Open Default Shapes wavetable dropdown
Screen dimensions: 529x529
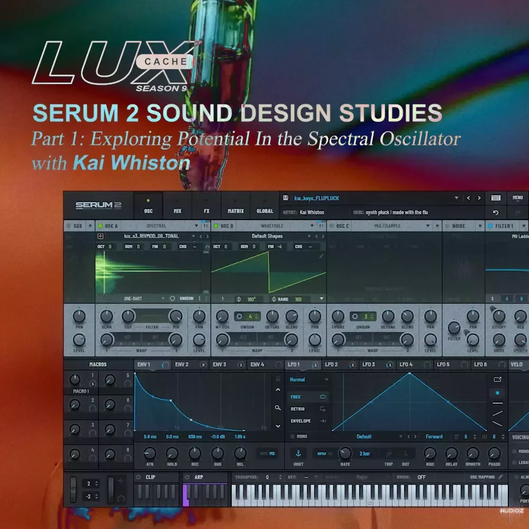pyautogui.click(x=309, y=236)
